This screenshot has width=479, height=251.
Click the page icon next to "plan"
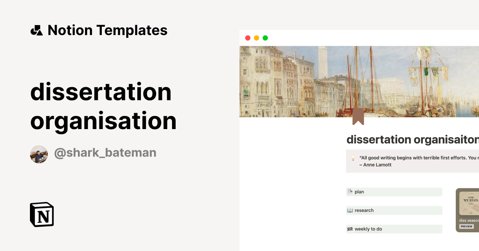pos(350,192)
